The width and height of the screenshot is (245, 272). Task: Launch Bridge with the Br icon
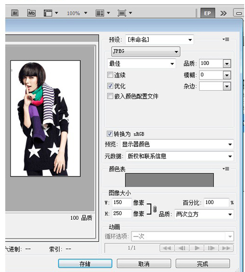pos(15,13)
